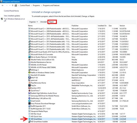Open Turn Windows features on or off
The width and height of the screenshot is (137, 123).
tap(14, 20)
